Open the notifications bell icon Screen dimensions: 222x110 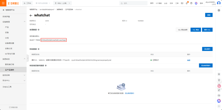pyautogui.click(x=187, y=3)
